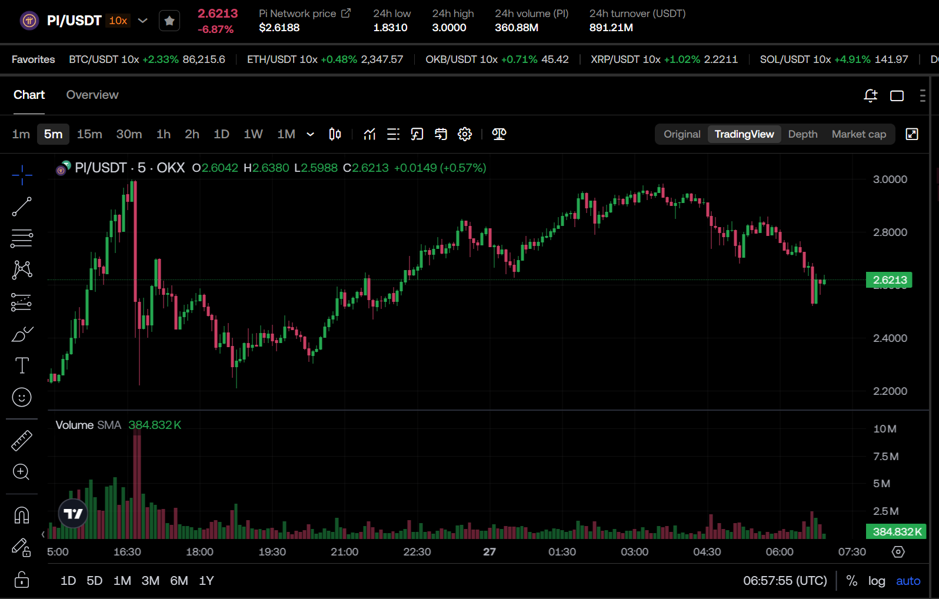Set timeframe to 1h
The image size is (939, 599).
coord(164,134)
